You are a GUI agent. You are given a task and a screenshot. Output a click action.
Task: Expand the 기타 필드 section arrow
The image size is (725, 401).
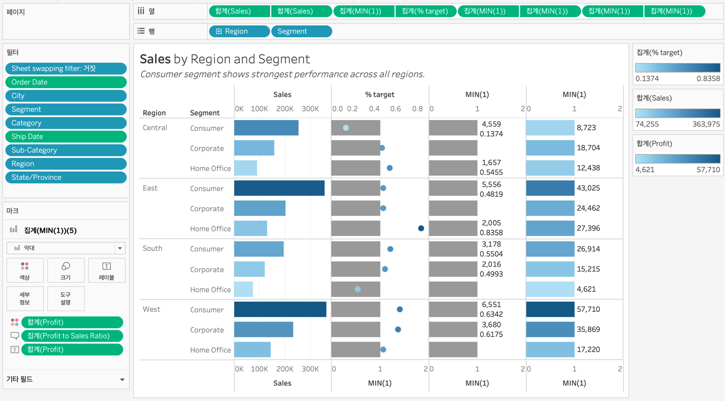[122, 380]
